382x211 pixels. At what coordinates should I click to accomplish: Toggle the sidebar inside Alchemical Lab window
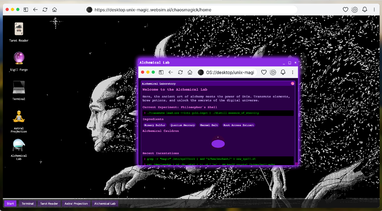point(161,72)
